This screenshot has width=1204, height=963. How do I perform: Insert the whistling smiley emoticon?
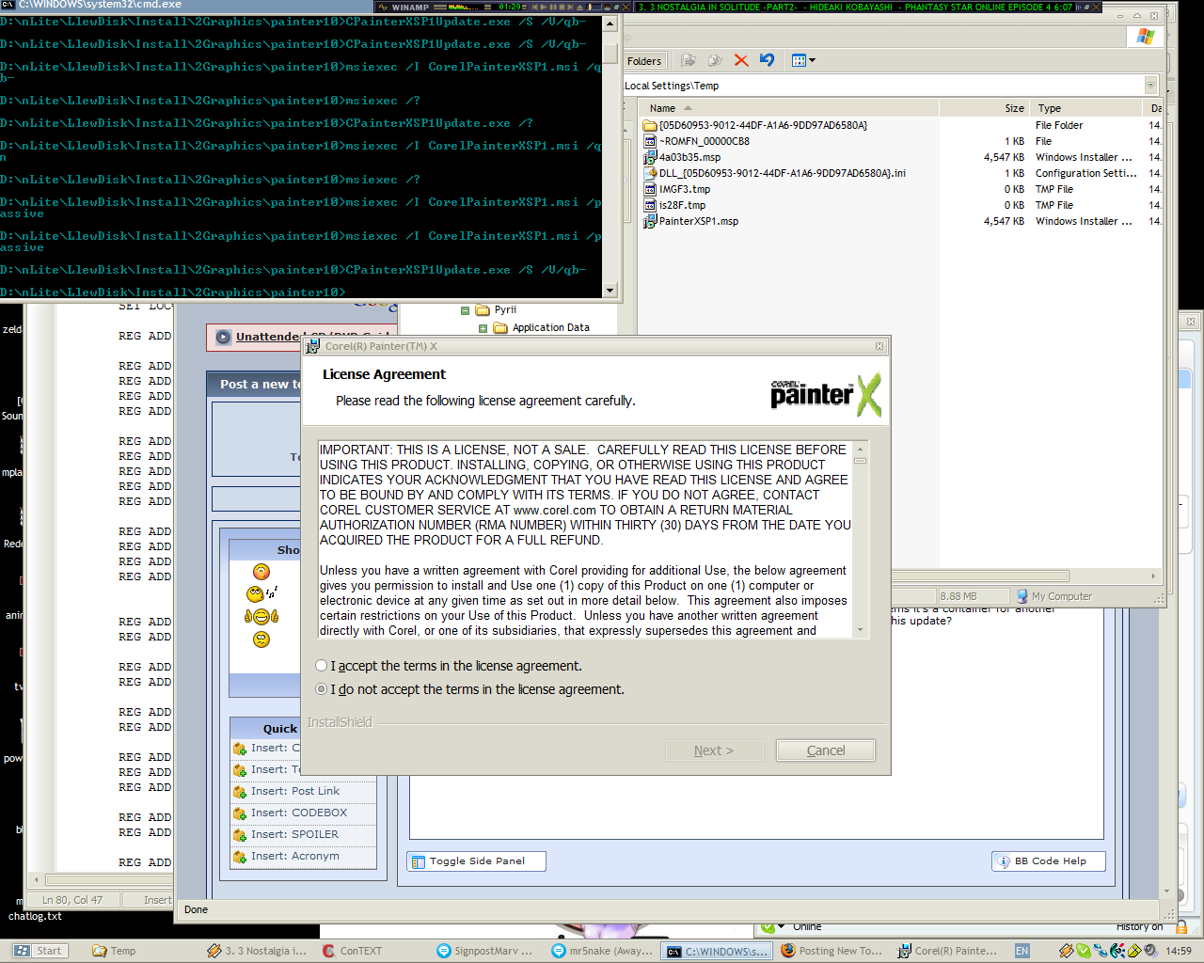[x=261, y=593]
